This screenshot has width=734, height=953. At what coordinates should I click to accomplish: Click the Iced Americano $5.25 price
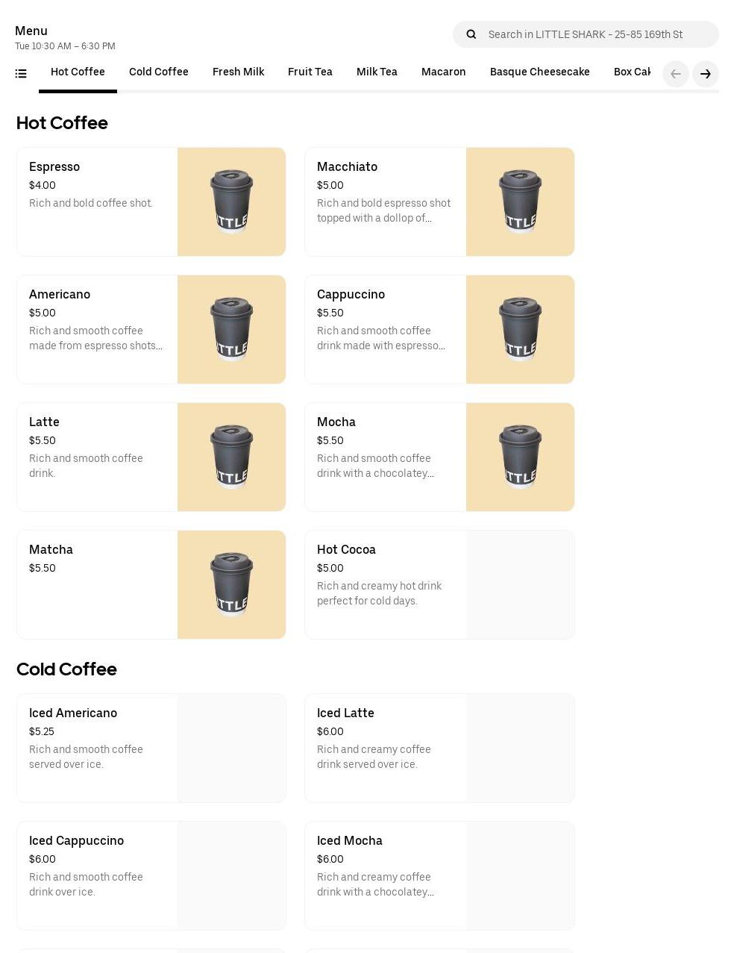click(x=42, y=732)
